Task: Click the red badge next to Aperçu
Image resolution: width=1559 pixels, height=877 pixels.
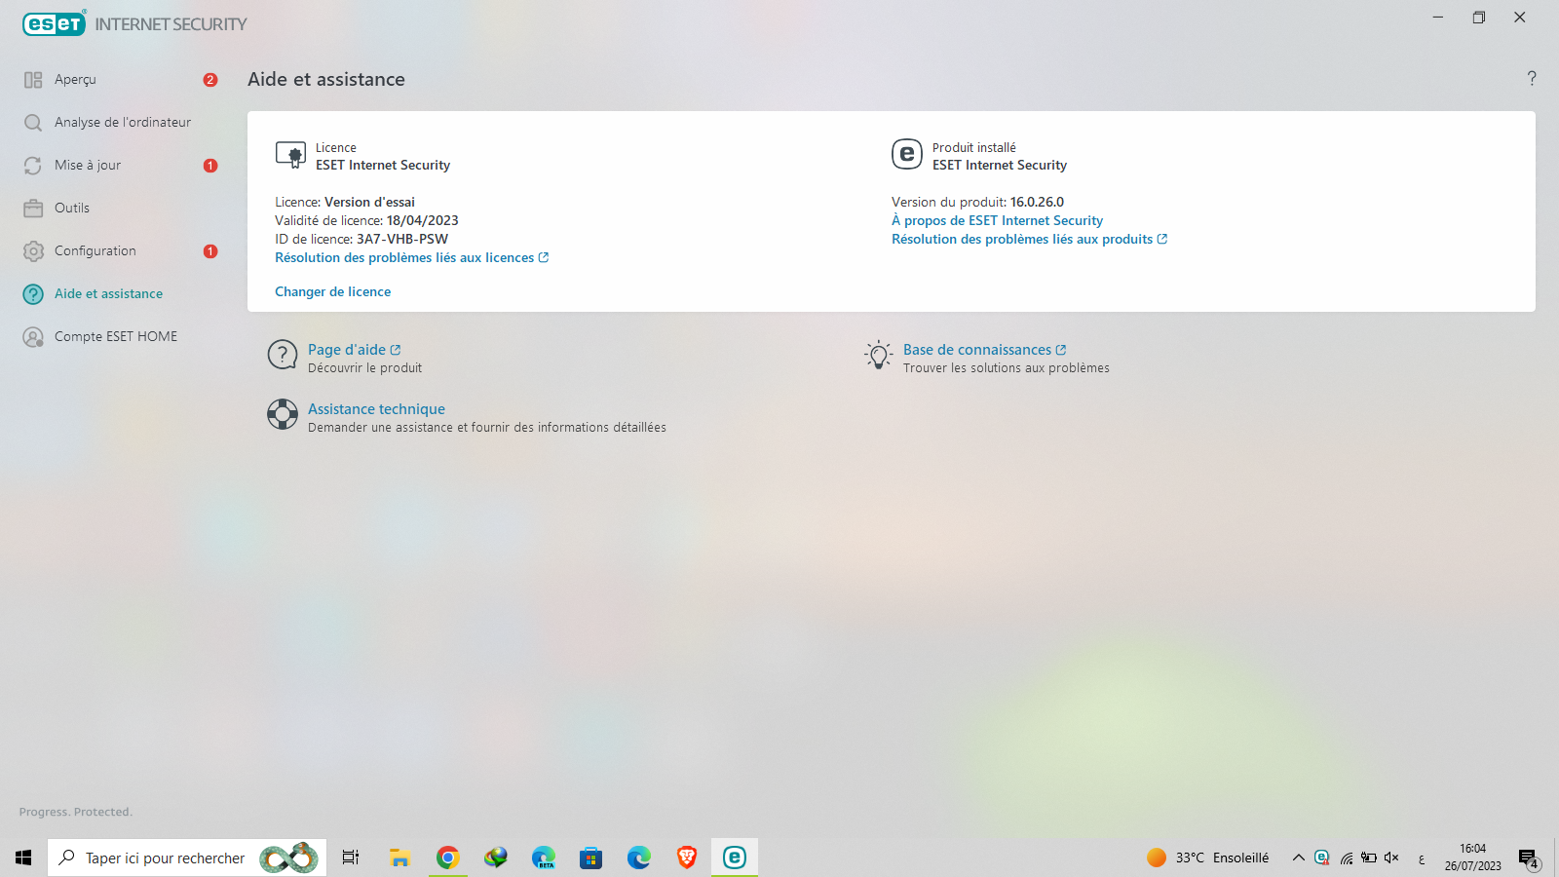Action: click(x=210, y=80)
